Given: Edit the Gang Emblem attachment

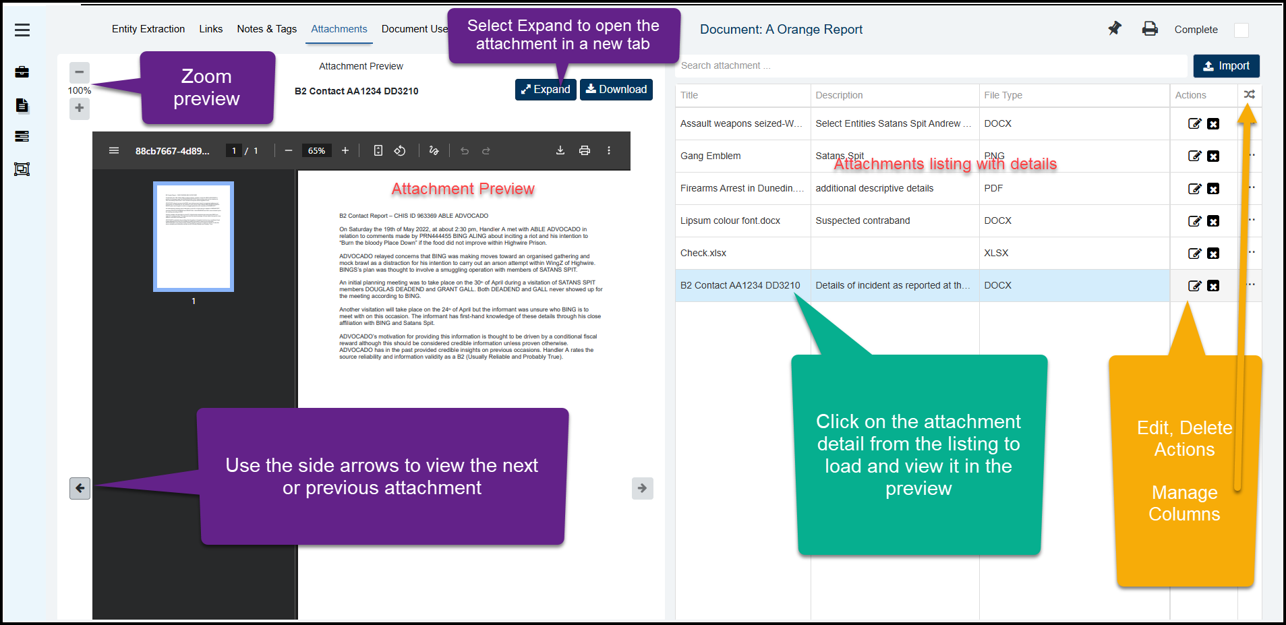Looking at the screenshot, I should (x=1194, y=156).
